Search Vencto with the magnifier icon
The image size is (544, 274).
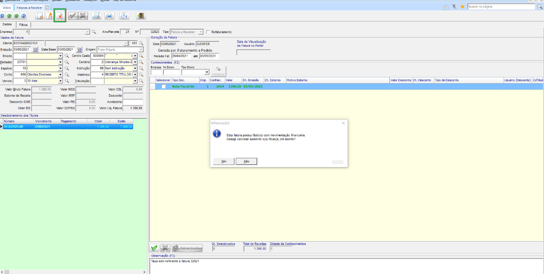click(67, 81)
